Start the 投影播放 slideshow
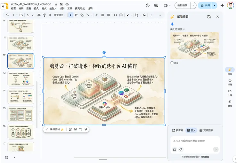Screen dimensions: 237x164 pyautogui.click(x=183, y=5)
